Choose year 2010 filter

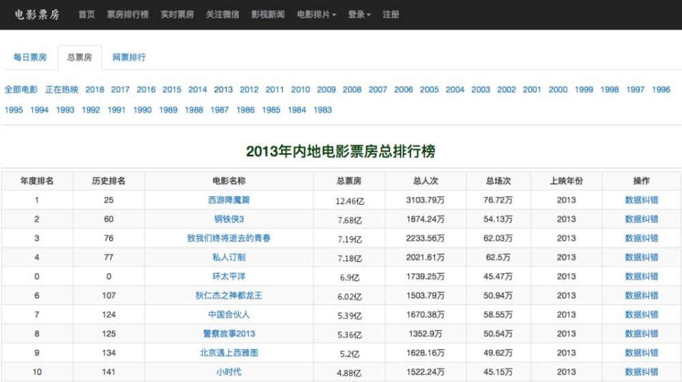click(301, 89)
